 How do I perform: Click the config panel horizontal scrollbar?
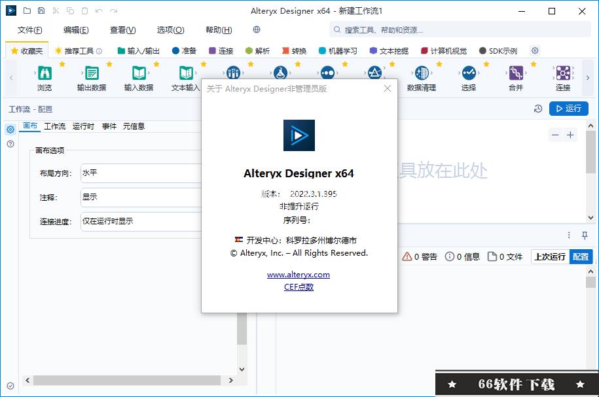[x=127, y=380]
